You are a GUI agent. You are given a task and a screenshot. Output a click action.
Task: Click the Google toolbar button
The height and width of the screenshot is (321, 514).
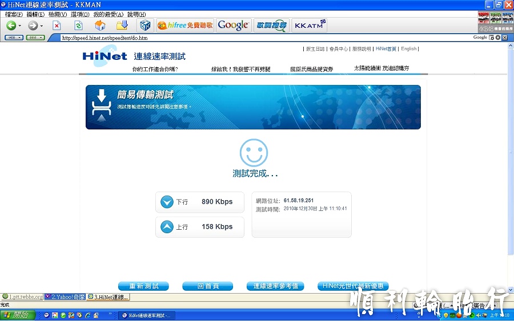(x=233, y=25)
